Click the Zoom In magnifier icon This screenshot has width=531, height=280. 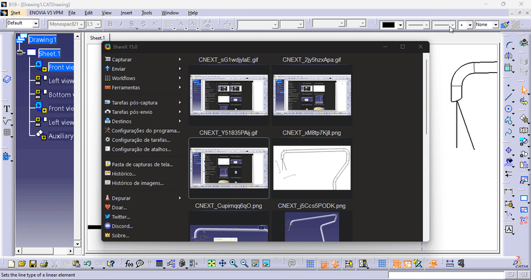click(x=234, y=263)
